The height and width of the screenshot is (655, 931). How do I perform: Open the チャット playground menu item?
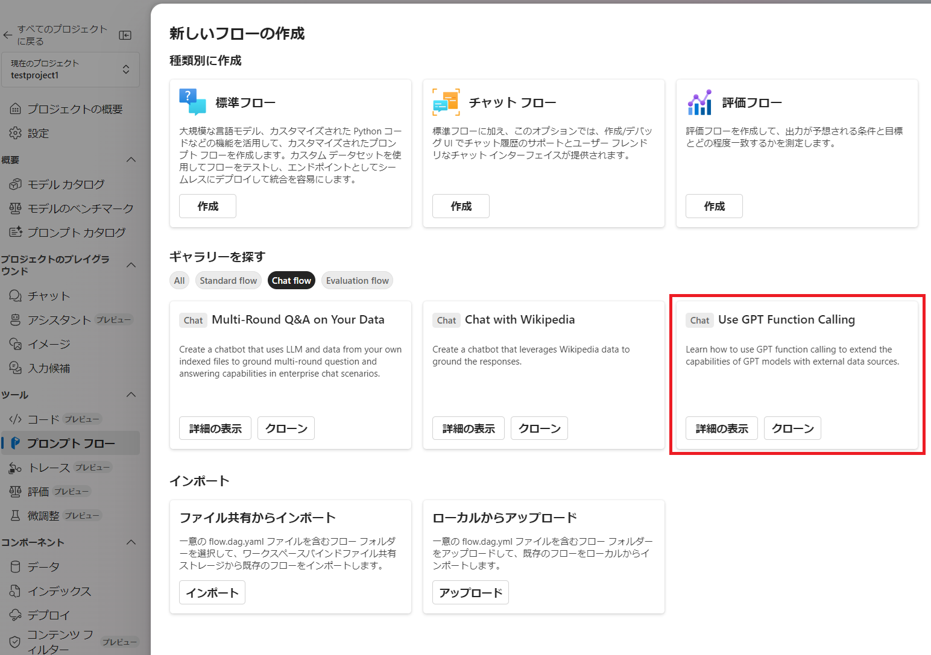[71, 296]
